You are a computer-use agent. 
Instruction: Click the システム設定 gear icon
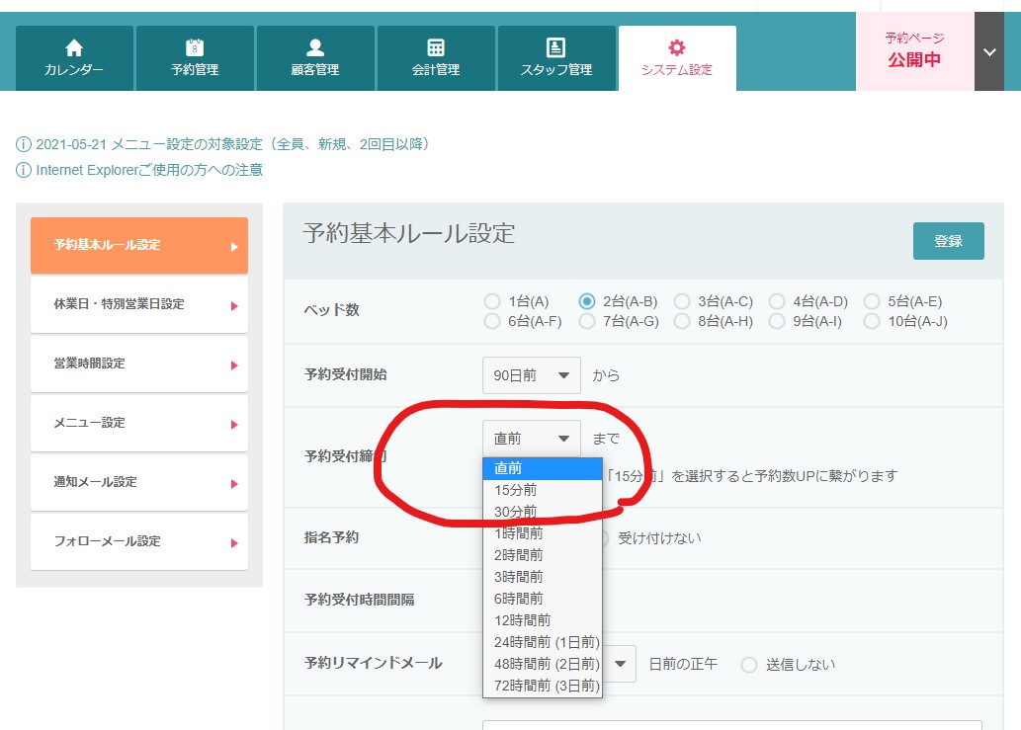click(677, 47)
